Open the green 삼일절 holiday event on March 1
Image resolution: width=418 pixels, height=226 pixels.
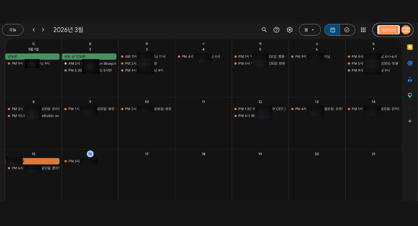click(x=32, y=56)
